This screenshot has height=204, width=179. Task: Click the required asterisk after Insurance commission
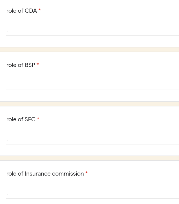[x=86, y=173]
